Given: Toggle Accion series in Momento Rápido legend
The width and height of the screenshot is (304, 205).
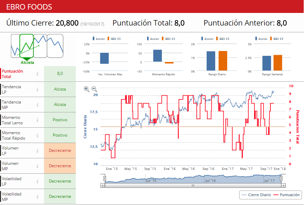Looking at the screenshot, I should click(x=153, y=38).
